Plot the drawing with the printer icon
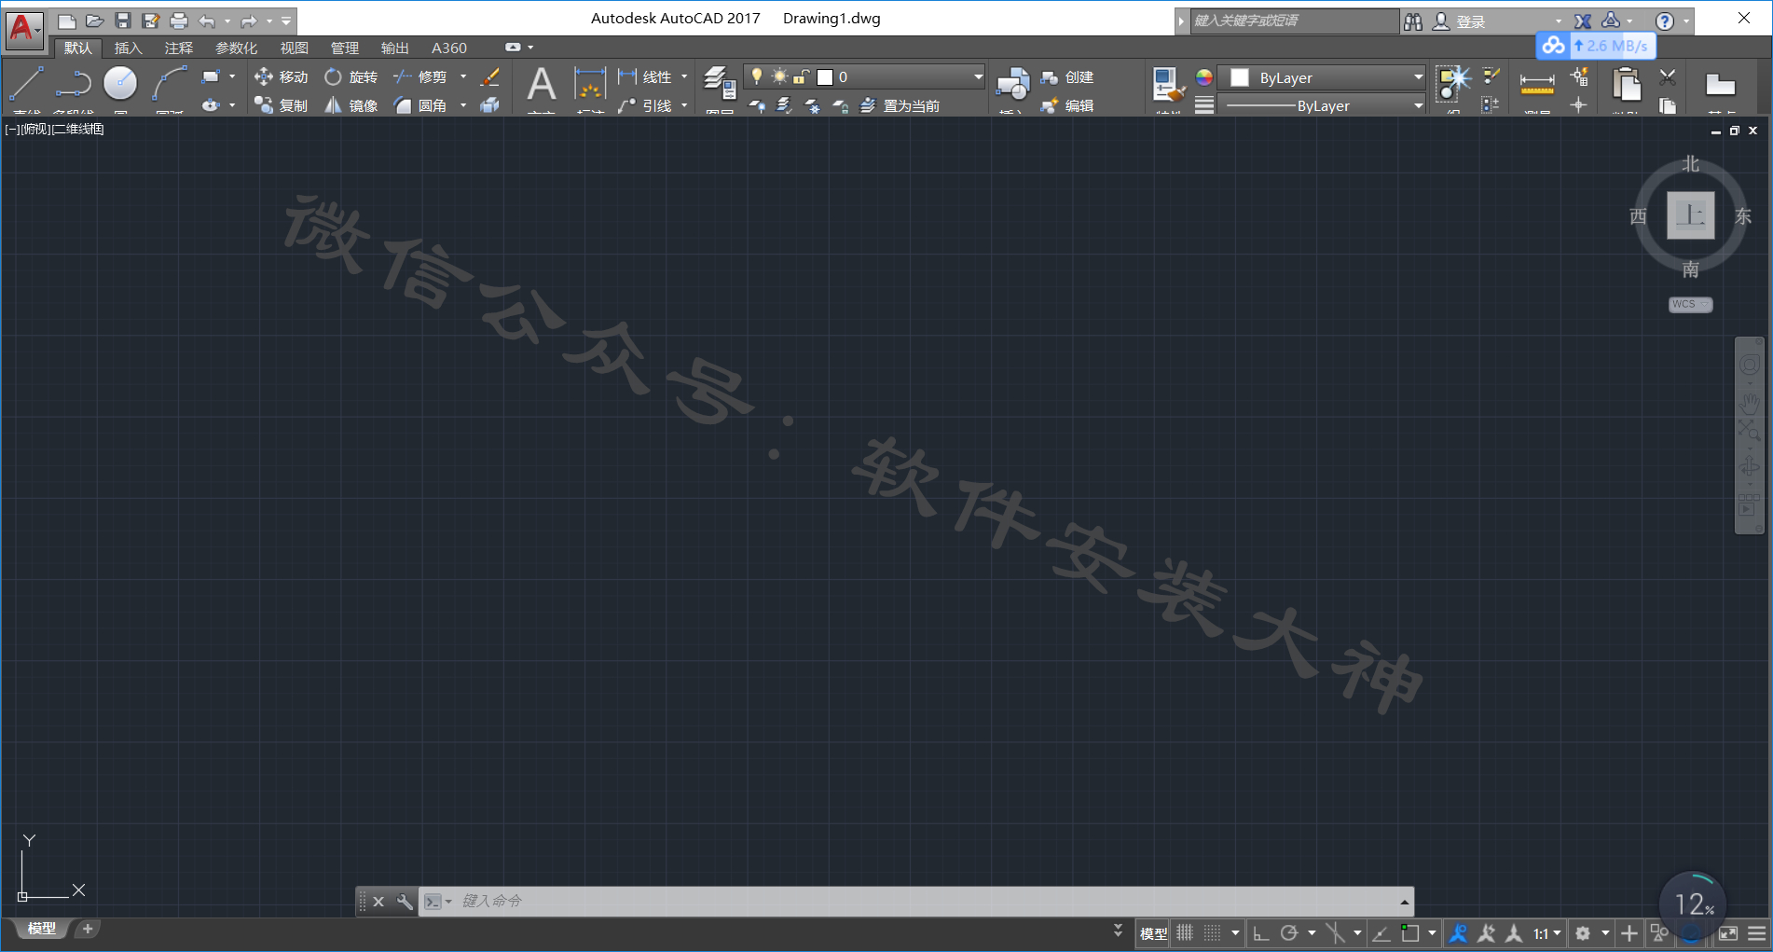 179,21
